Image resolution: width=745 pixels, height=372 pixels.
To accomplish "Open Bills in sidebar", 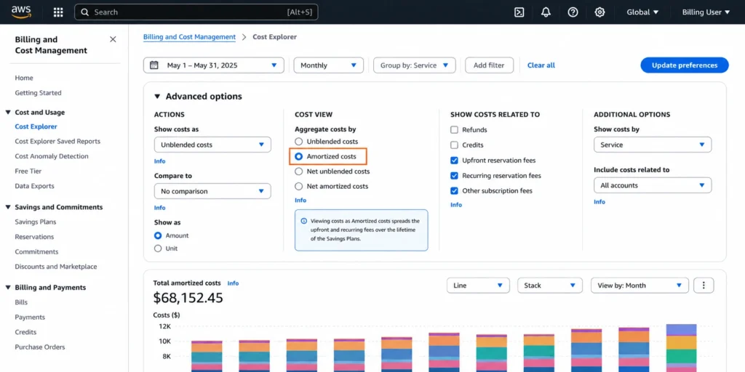I will pyautogui.click(x=21, y=302).
